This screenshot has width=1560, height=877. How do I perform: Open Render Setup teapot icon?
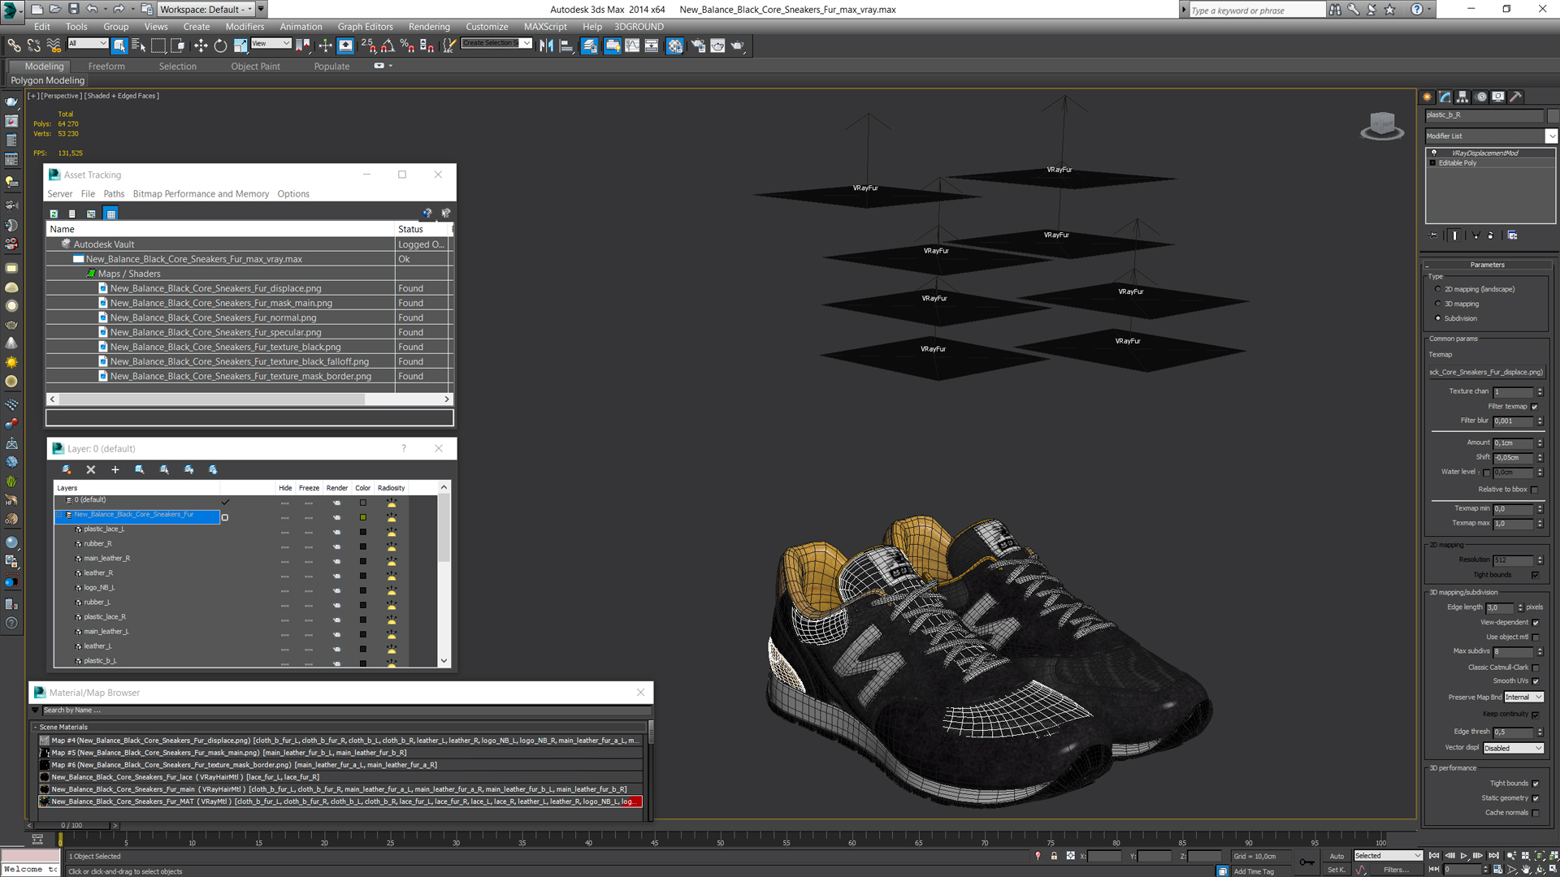(698, 45)
